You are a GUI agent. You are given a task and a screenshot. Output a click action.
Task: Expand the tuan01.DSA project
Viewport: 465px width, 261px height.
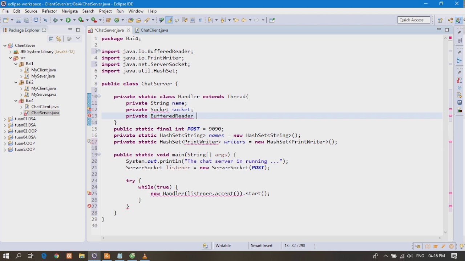click(x=5, y=119)
